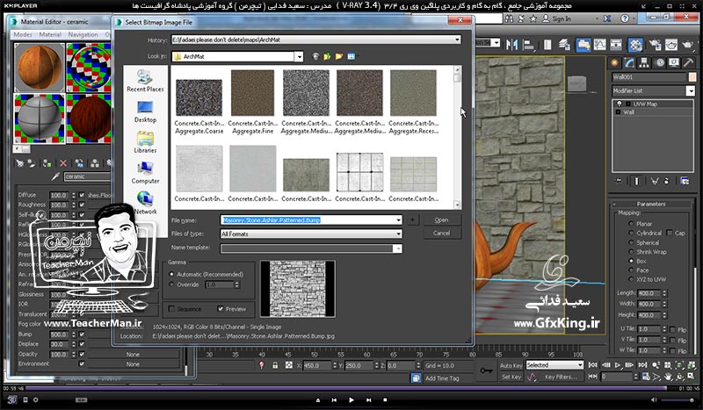Screen dimensions: 703x410
Task: Open Key Filters button
Action: pos(561,377)
